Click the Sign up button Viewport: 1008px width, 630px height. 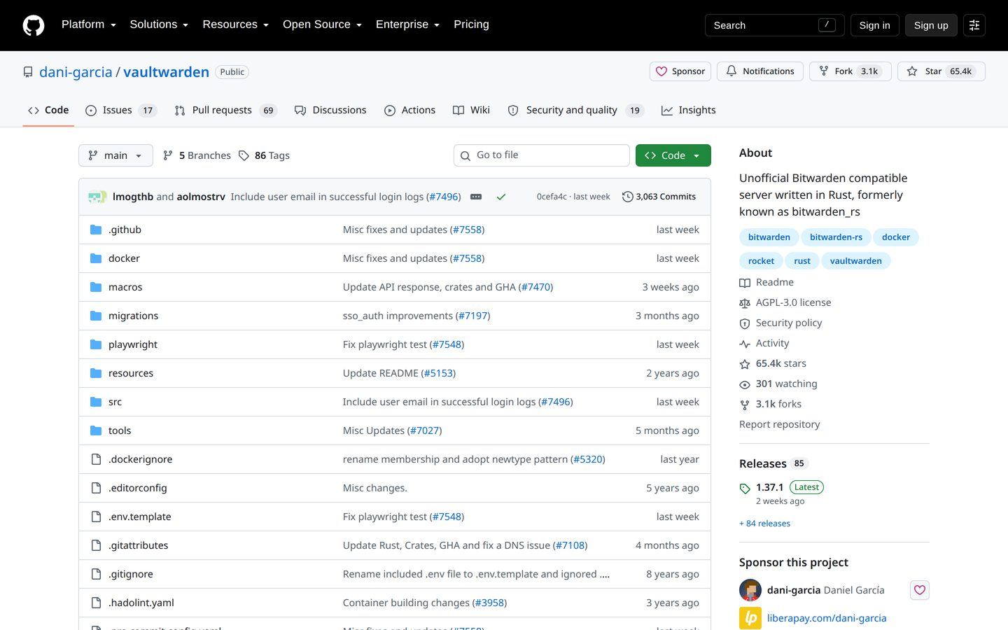(931, 25)
